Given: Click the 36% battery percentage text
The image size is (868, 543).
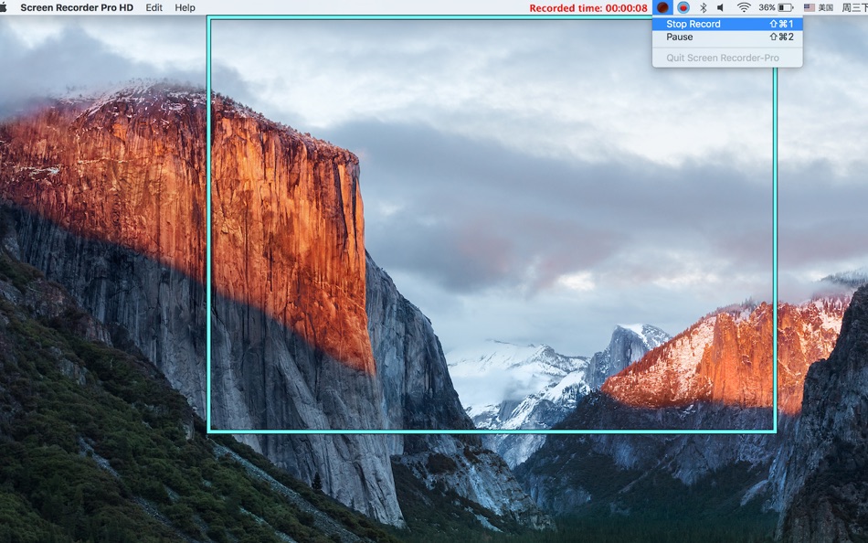Looking at the screenshot, I should coord(767,7).
